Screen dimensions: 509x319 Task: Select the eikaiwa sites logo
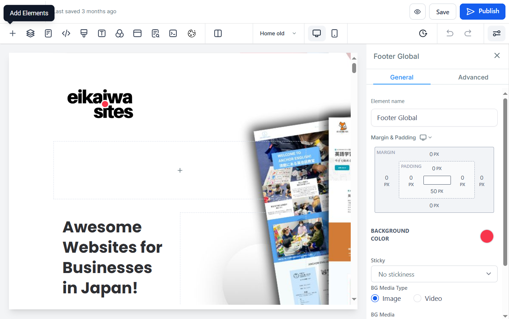[100, 103]
